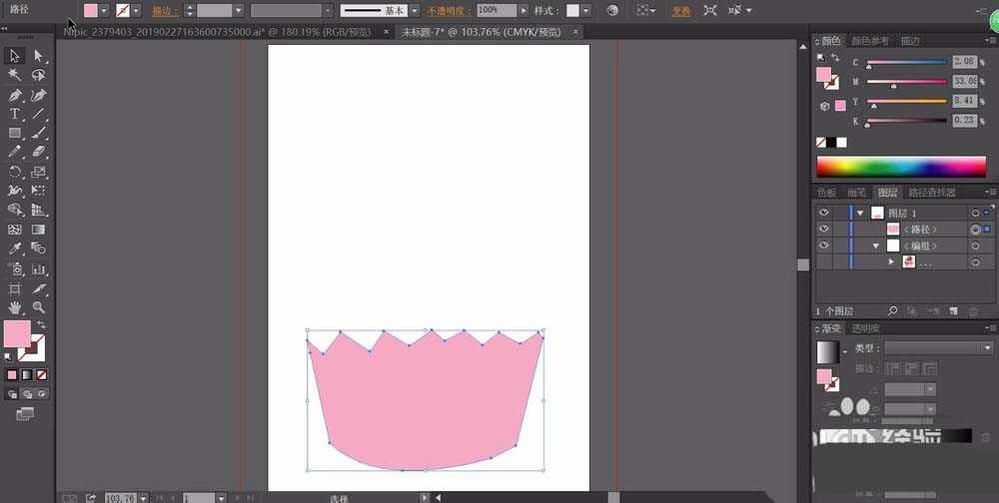Select the Type tool
The height and width of the screenshot is (503, 999).
tap(15, 114)
